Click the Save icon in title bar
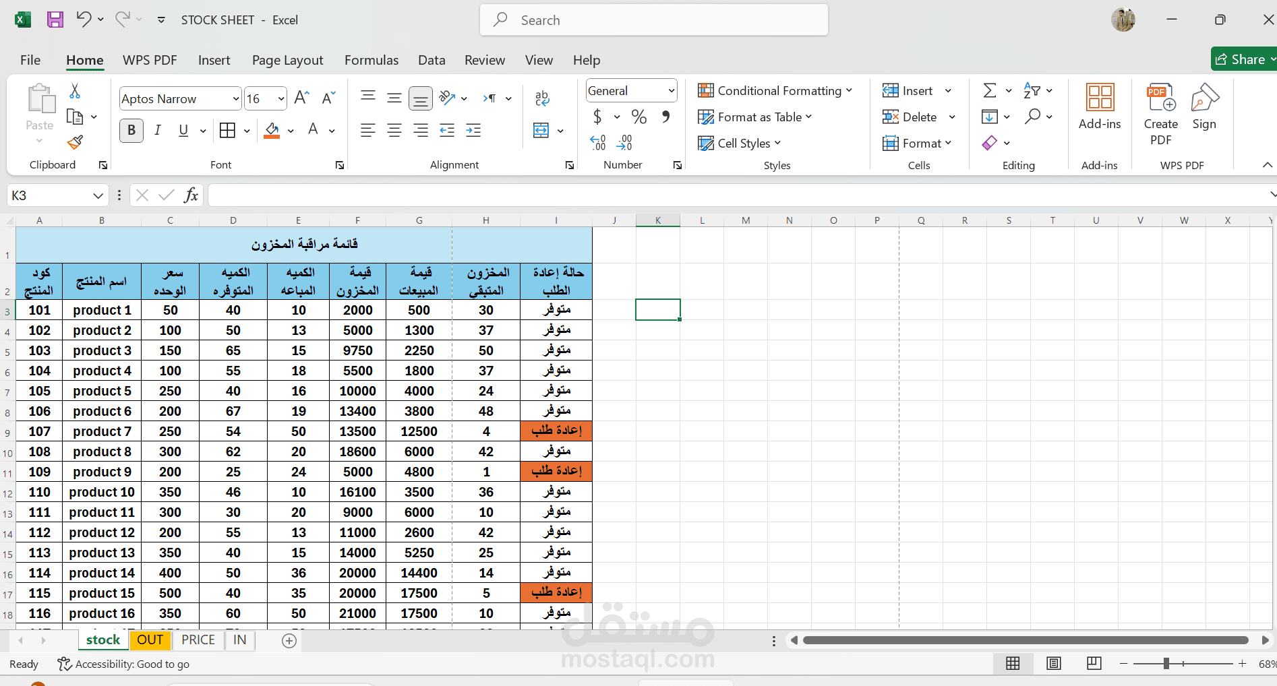 [x=55, y=20]
